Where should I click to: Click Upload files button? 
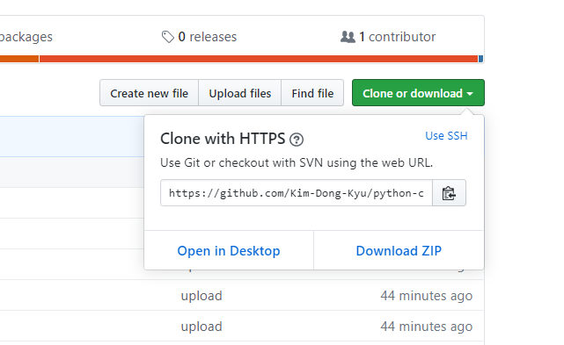(x=240, y=93)
